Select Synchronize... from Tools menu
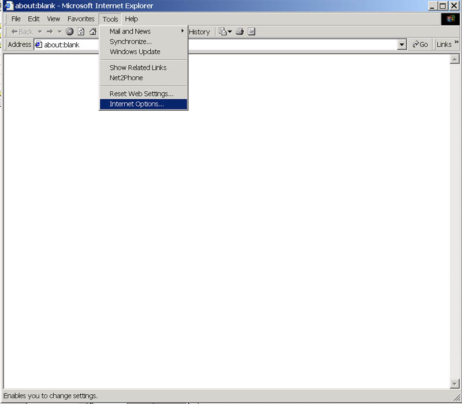 click(143, 42)
